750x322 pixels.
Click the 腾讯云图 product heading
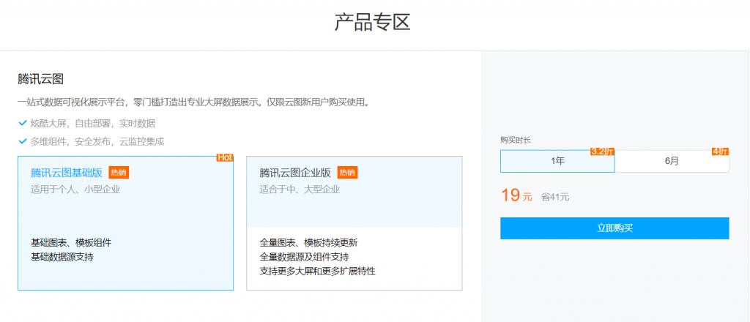coord(41,79)
